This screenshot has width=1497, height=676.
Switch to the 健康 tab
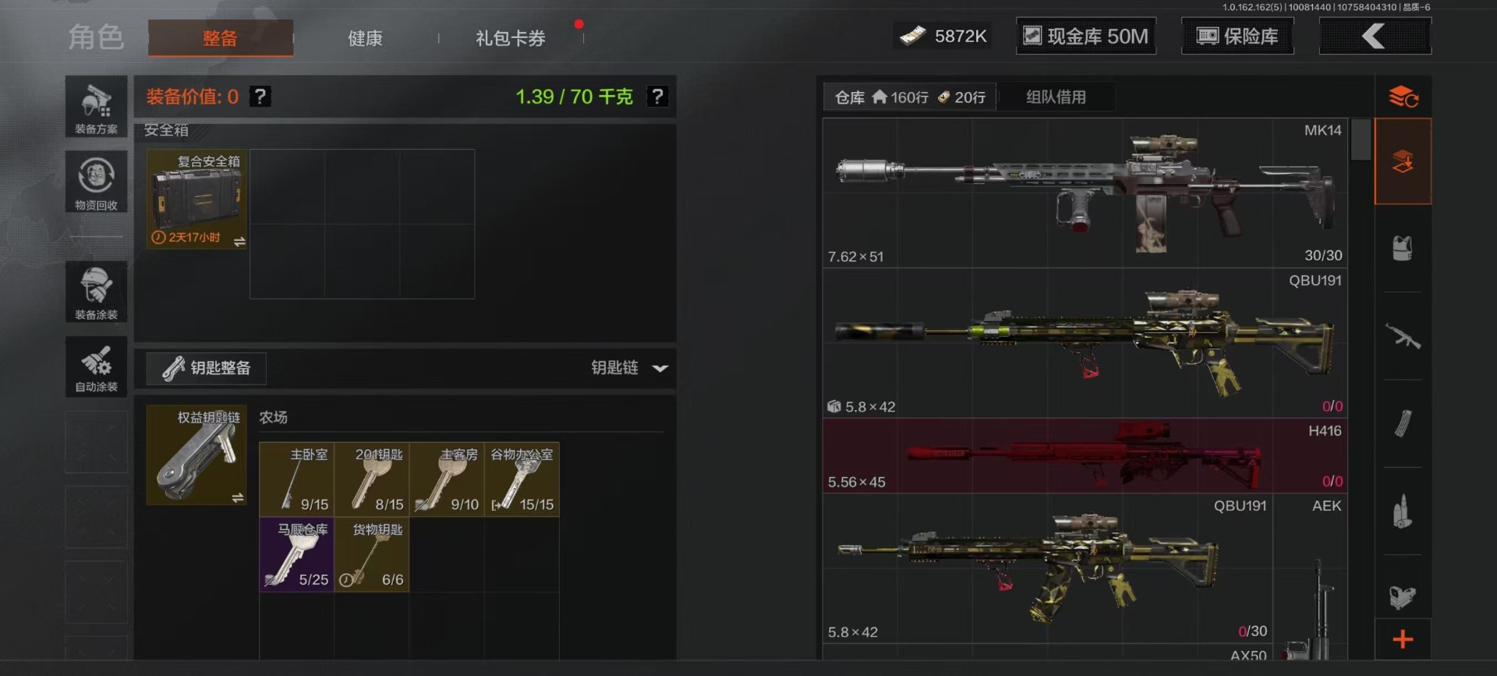coord(365,38)
